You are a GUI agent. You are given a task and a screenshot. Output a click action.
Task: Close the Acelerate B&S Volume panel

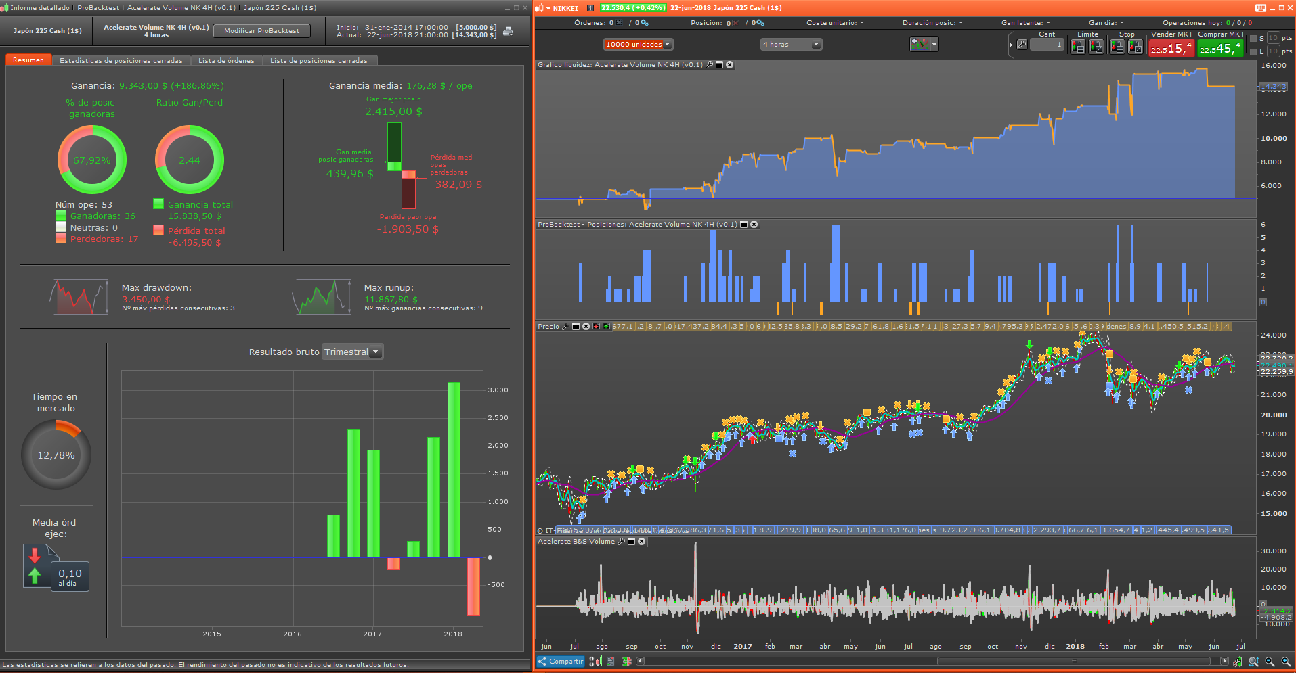(641, 542)
